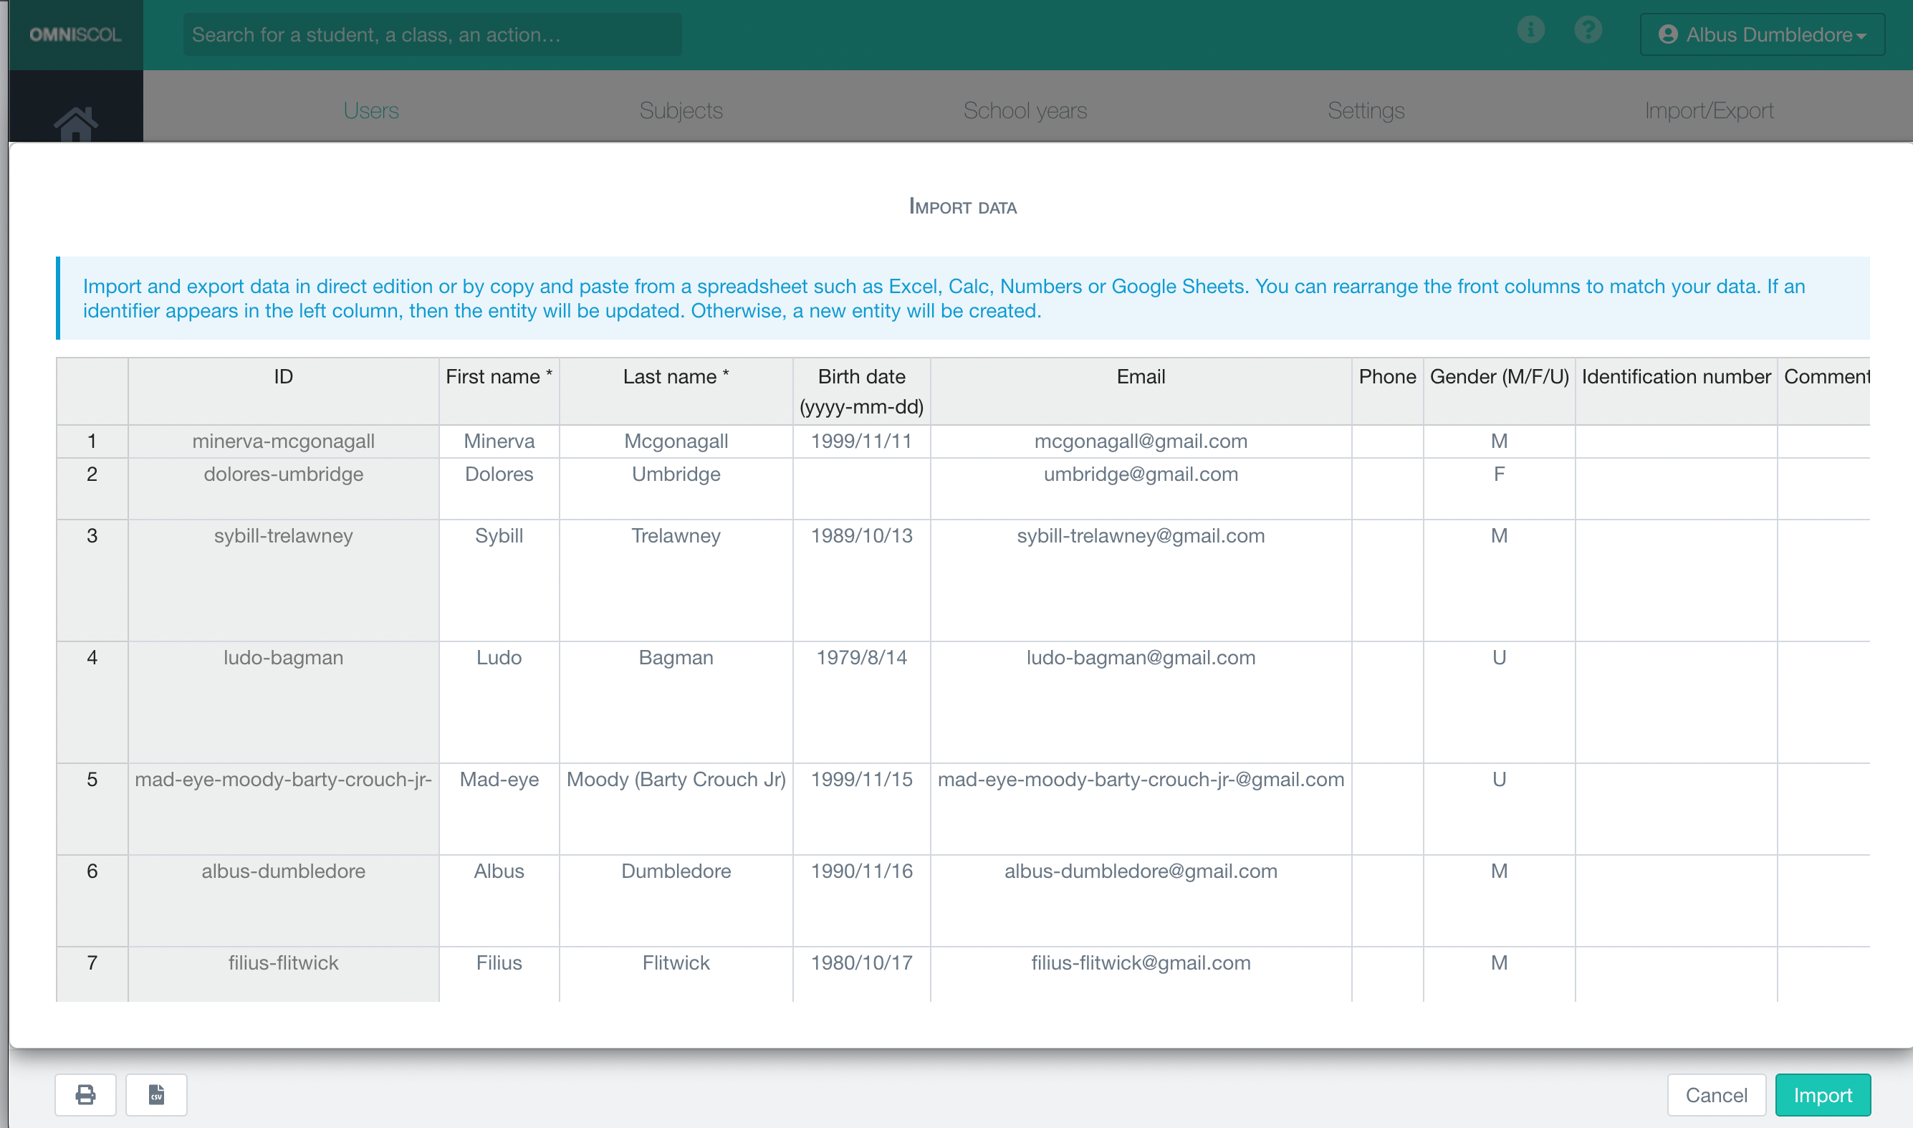Go to the Settings tab
The image size is (1913, 1128).
click(x=1365, y=110)
